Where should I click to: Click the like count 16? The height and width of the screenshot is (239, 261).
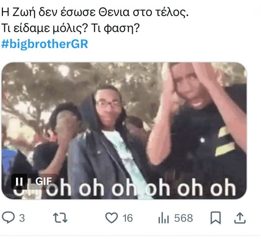[128, 218]
